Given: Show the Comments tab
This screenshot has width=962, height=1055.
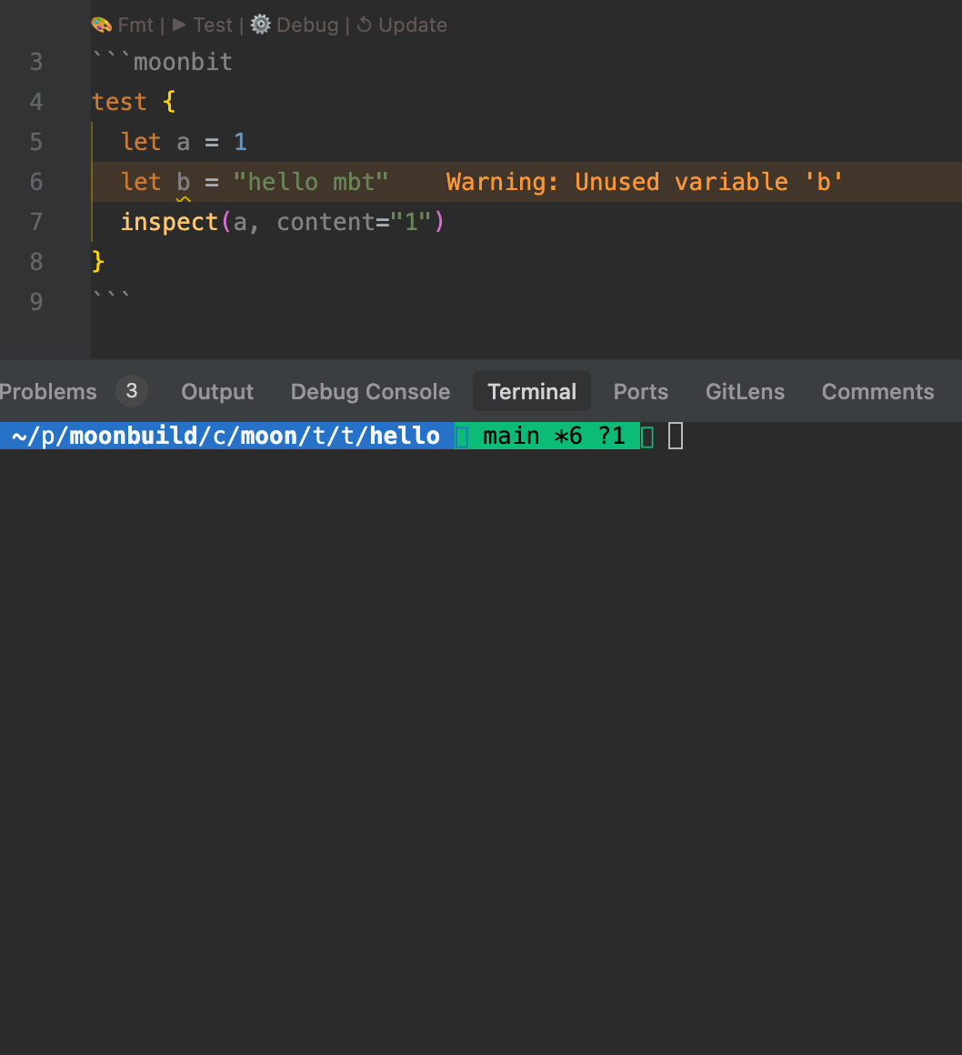Looking at the screenshot, I should [877, 392].
